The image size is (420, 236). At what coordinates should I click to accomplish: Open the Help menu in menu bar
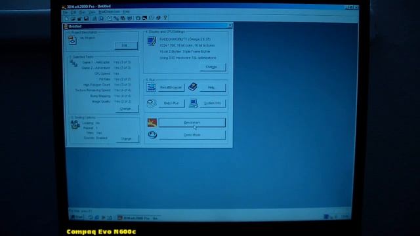click(x=126, y=12)
